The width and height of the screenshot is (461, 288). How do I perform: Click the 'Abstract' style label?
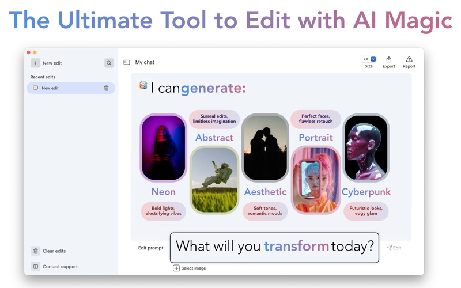point(214,138)
